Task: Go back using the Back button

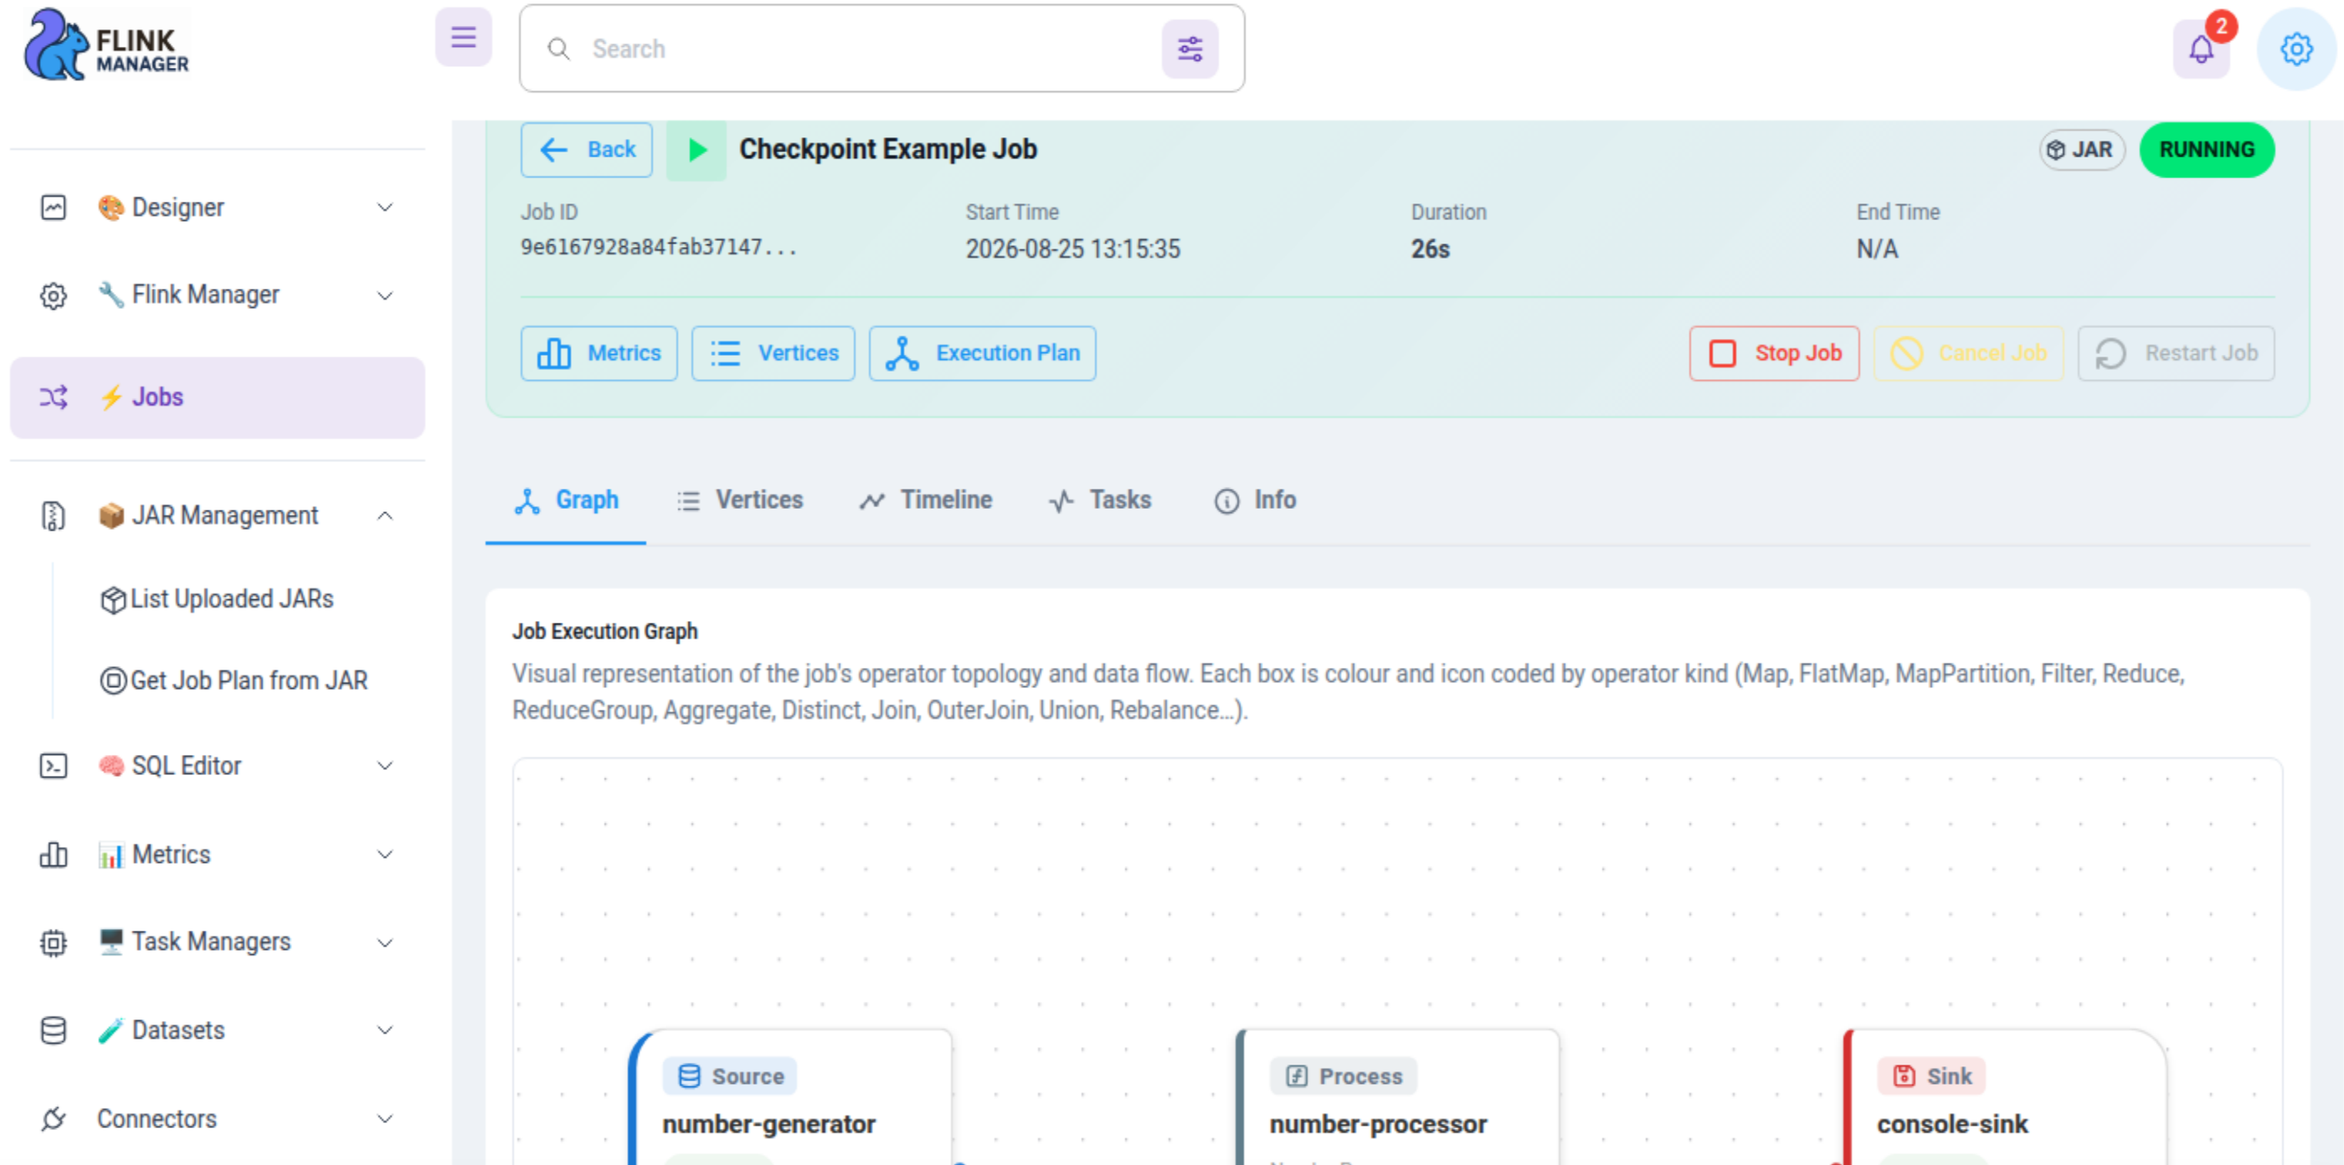Action: [x=586, y=150]
